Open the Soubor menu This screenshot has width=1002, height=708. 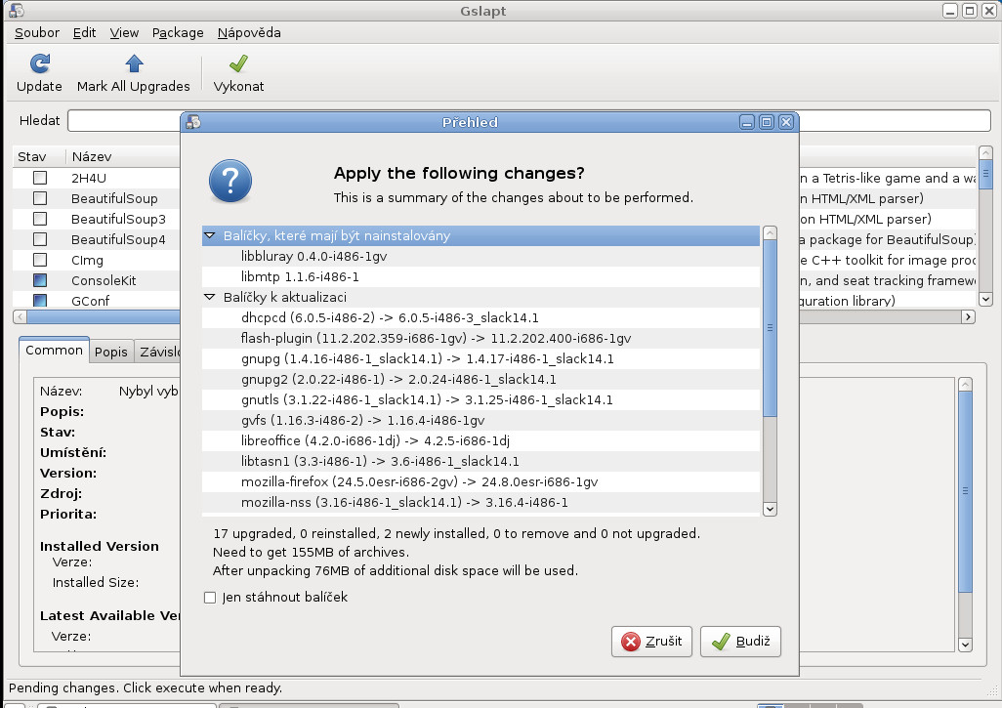37,32
